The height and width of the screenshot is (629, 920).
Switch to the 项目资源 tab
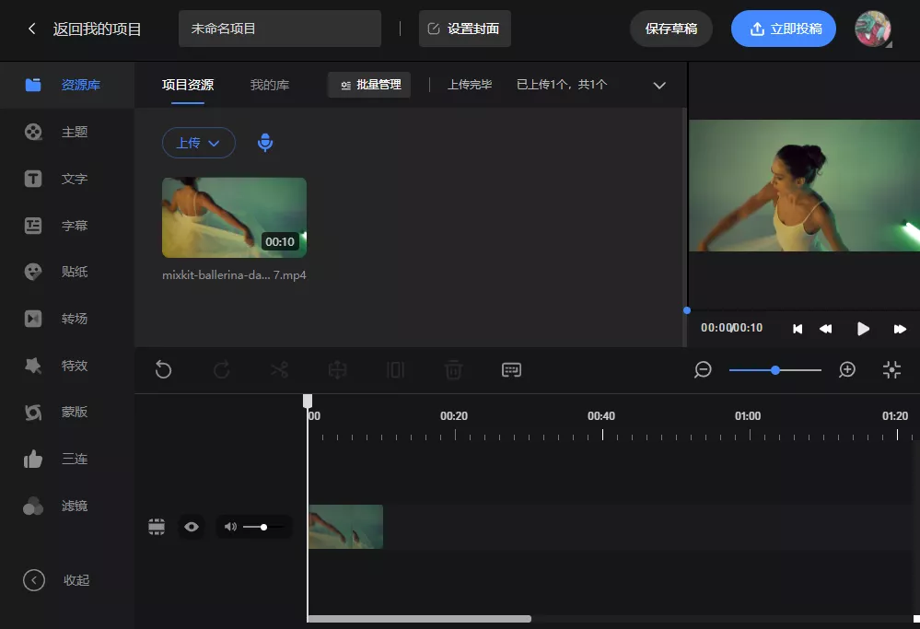click(x=187, y=84)
